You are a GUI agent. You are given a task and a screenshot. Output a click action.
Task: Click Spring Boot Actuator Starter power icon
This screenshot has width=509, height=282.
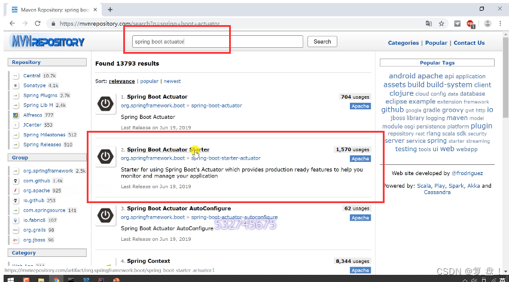[x=105, y=157]
